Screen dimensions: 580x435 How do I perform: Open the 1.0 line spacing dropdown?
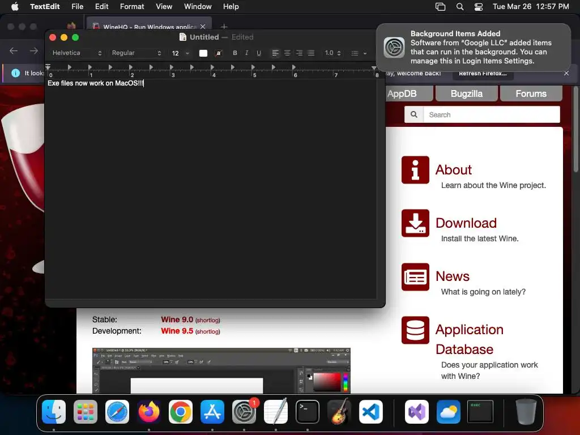click(x=332, y=53)
